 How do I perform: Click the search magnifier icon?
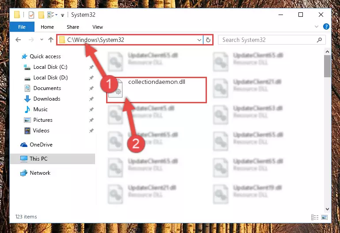click(319, 40)
